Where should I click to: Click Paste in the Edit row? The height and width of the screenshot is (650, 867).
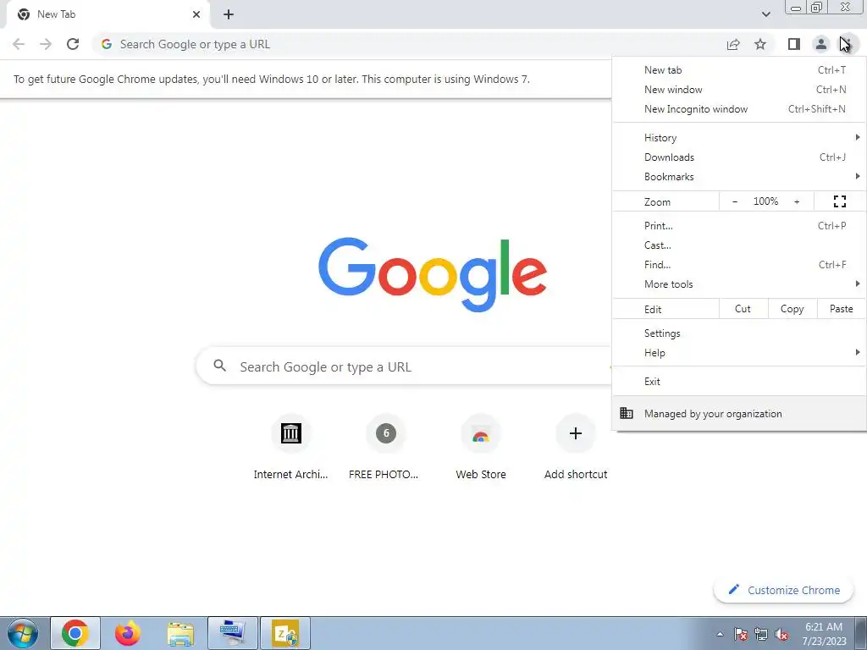[x=841, y=309]
